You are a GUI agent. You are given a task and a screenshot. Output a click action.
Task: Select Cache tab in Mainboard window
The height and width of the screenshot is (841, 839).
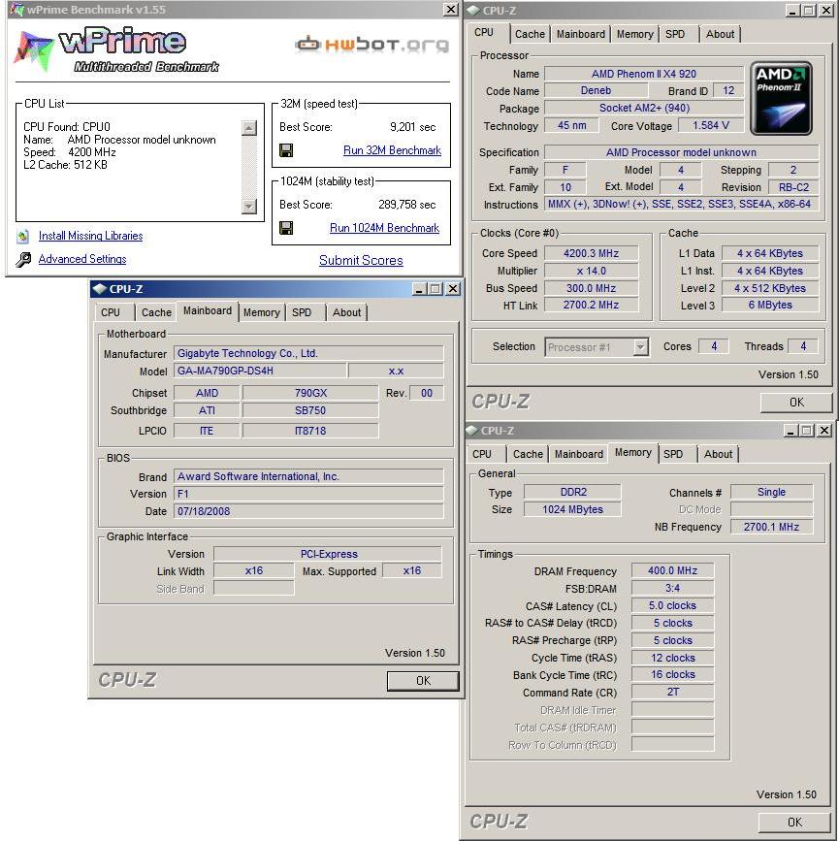click(x=156, y=312)
